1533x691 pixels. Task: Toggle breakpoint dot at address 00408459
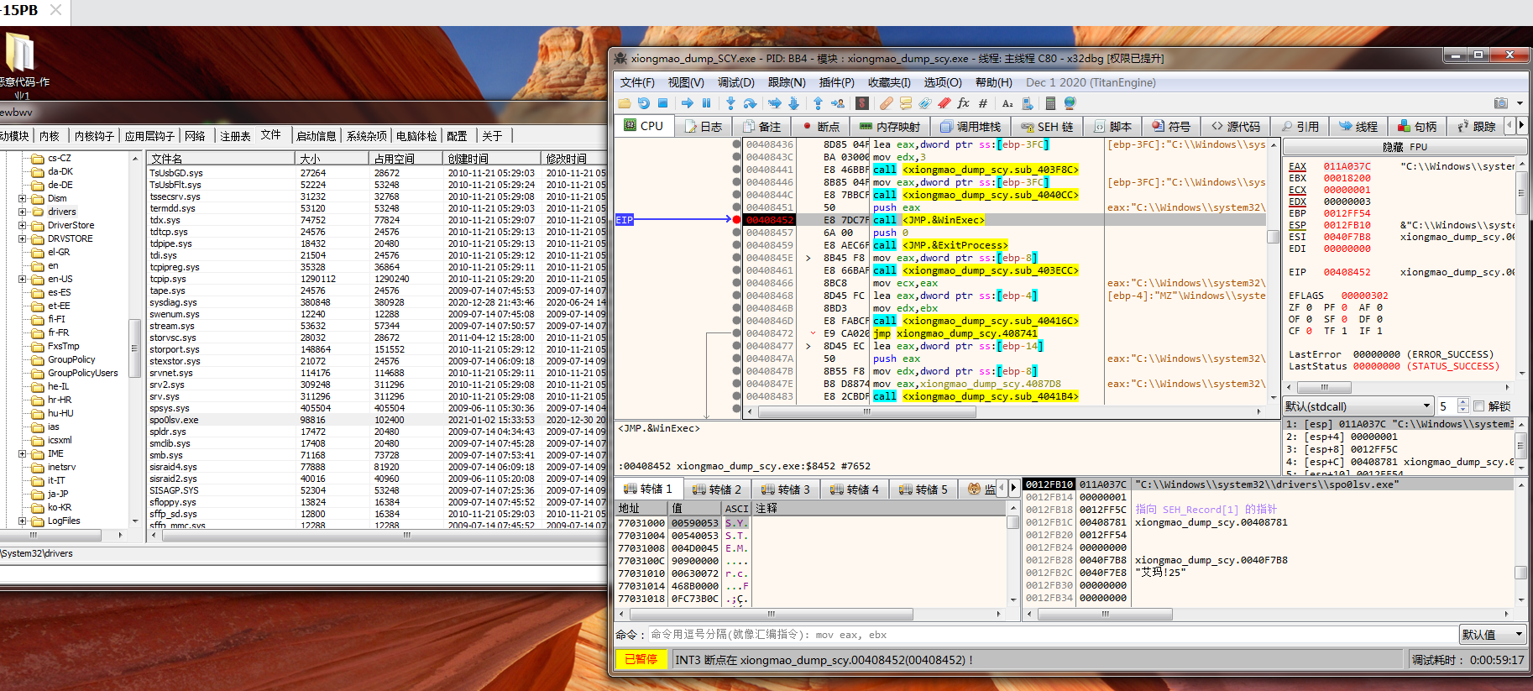point(736,245)
